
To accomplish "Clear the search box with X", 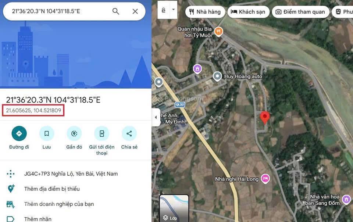I will [x=135, y=11].
